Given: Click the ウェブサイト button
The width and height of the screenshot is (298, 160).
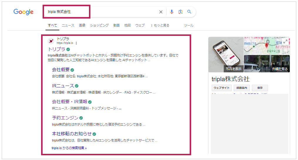Looking at the screenshot, I should tap(222, 88).
